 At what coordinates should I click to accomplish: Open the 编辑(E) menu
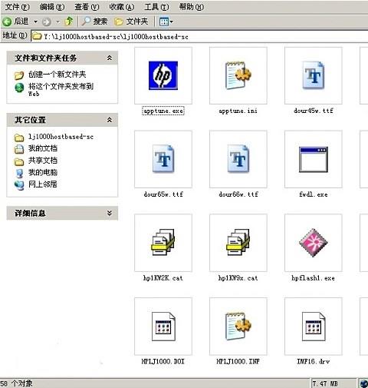click(52, 7)
